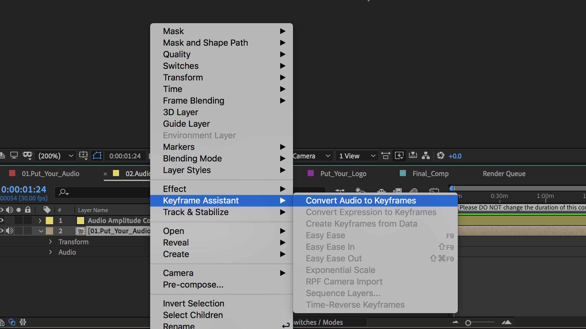Lock the Audio Amplitude layer

(x=27, y=220)
